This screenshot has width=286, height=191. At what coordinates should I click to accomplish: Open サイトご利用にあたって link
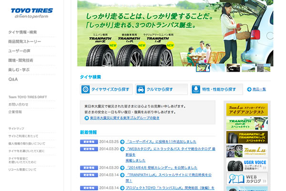pyautogui.click(x=23, y=136)
